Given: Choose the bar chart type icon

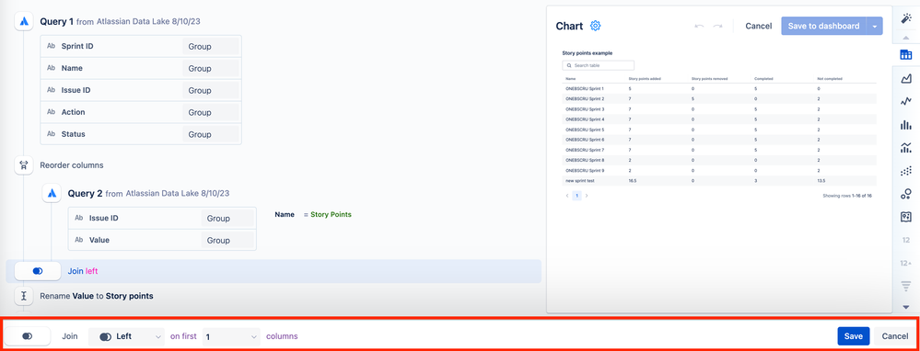Looking at the screenshot, I should (906, 125).
